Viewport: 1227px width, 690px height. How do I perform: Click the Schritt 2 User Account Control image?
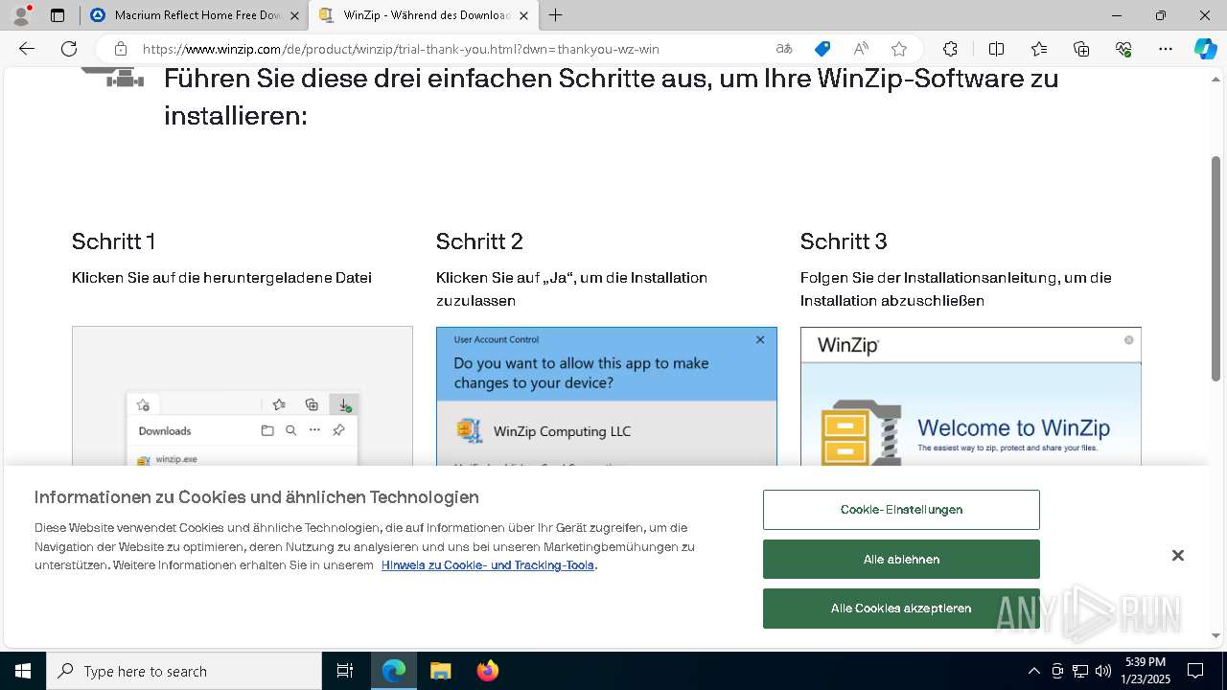pyautogui.click(x=607, y=396)
